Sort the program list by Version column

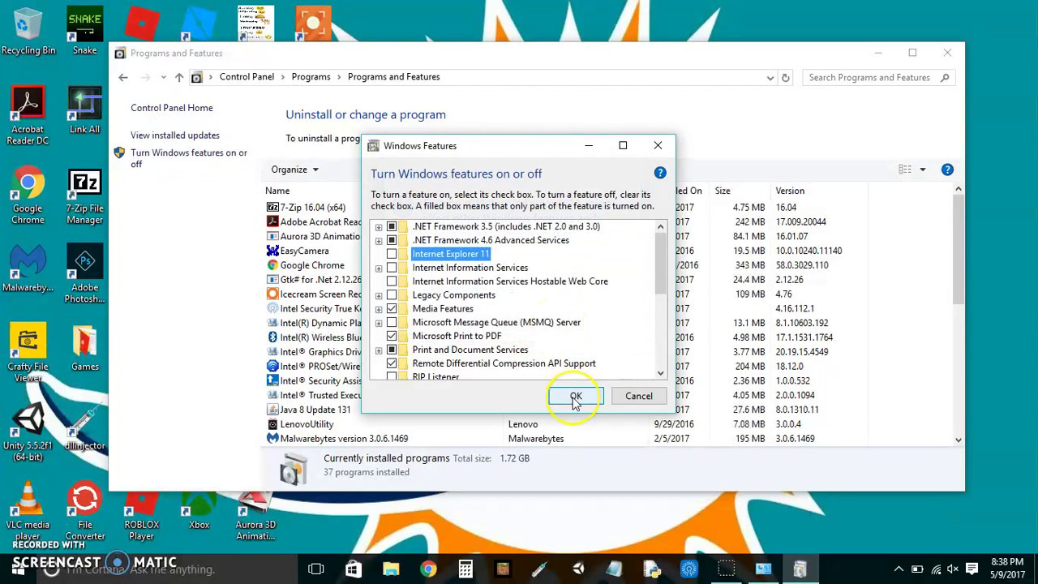click(790, 191)
